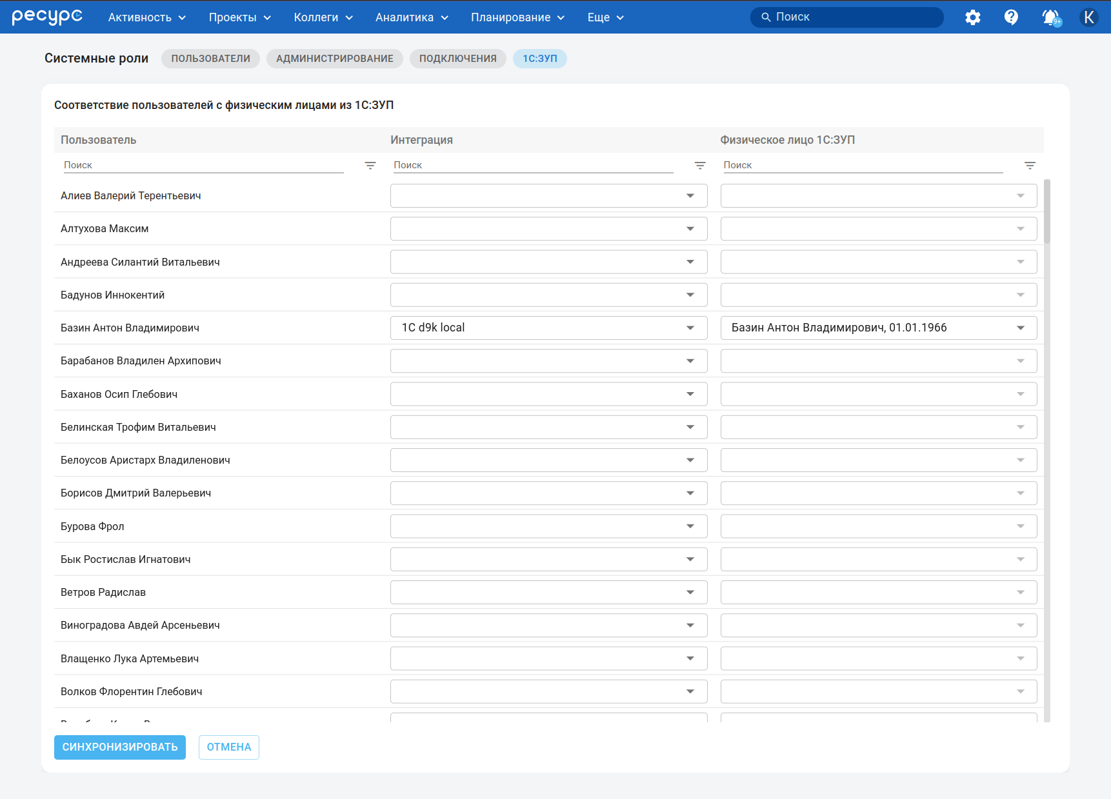Open integration dropdown for Алиев Валерий Терентьевич
The height and width of the screenshot is (799, 1111).
(x=548, y=196)
